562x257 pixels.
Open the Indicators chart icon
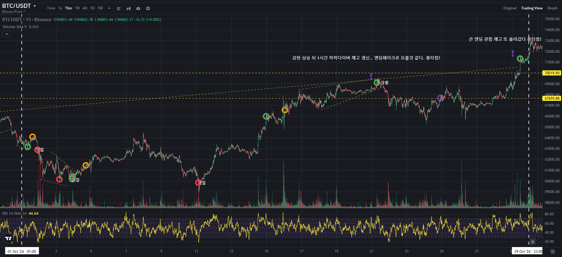(x=119, y=8)
